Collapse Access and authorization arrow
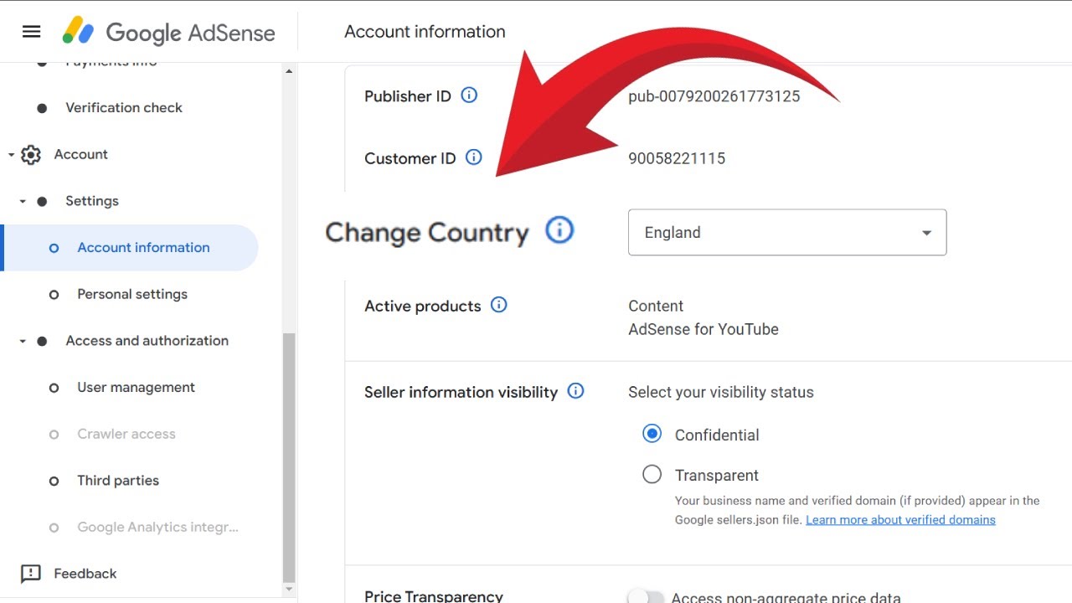 tap(23, 342)
